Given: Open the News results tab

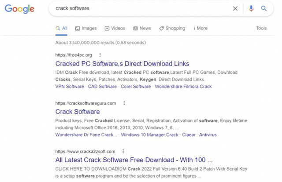Looking at the screenshot, I should (x=141, y=28).
